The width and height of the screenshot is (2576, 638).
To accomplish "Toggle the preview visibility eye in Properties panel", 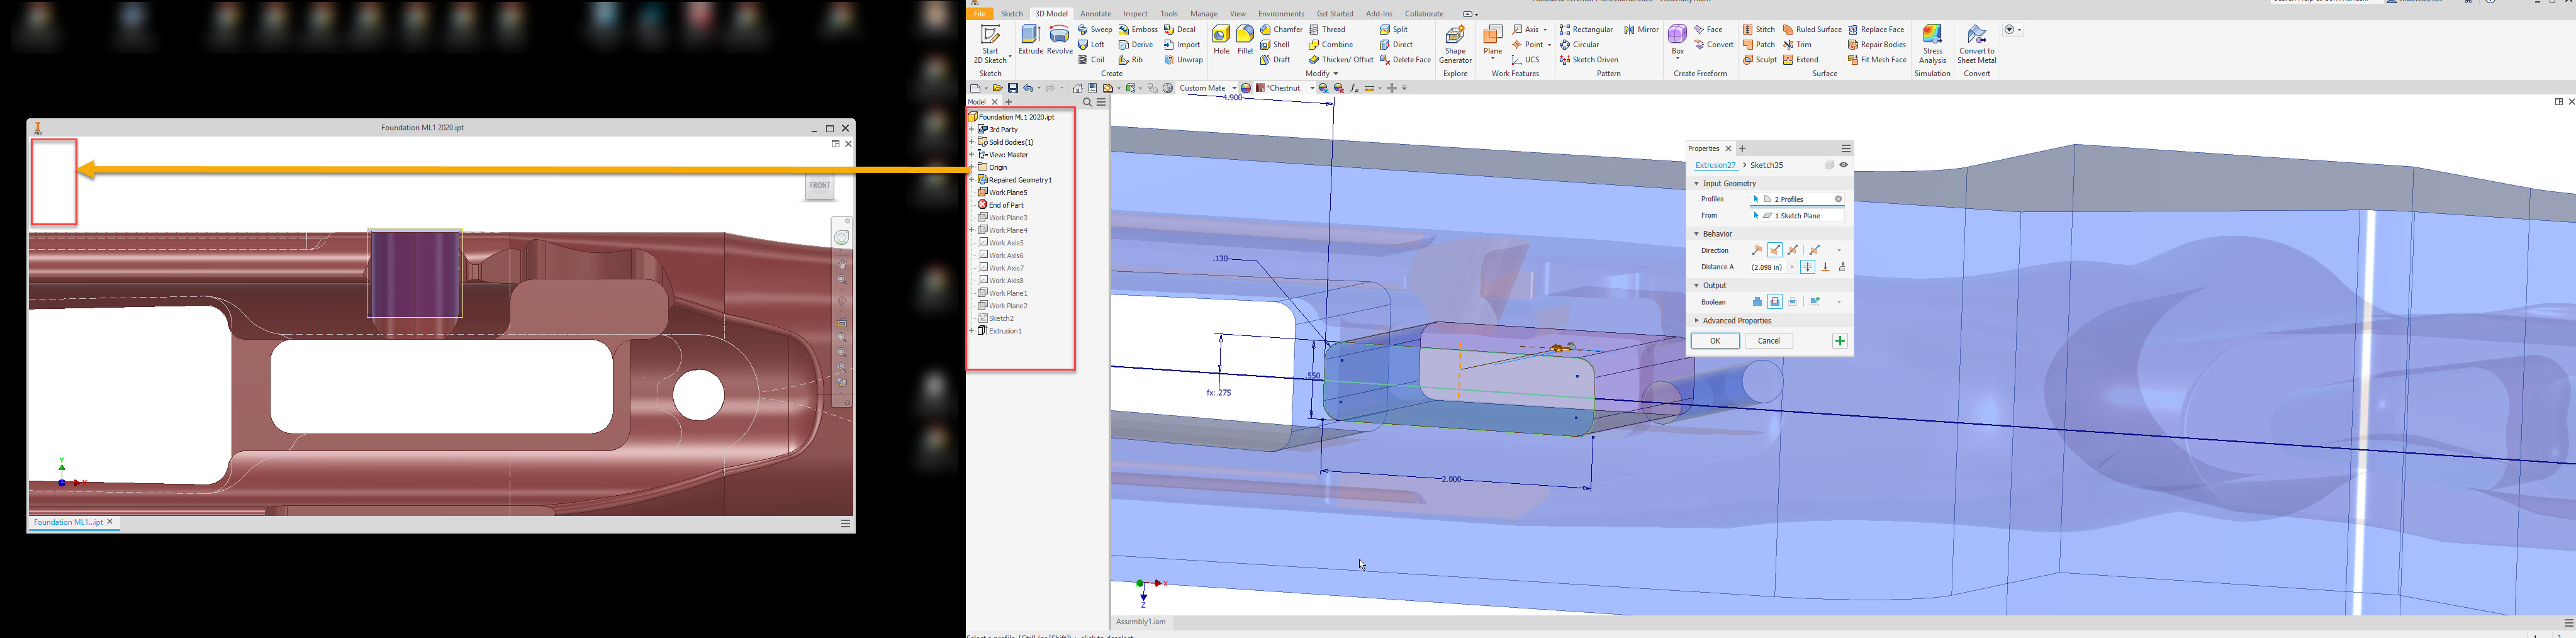I will pos(1844,164).
